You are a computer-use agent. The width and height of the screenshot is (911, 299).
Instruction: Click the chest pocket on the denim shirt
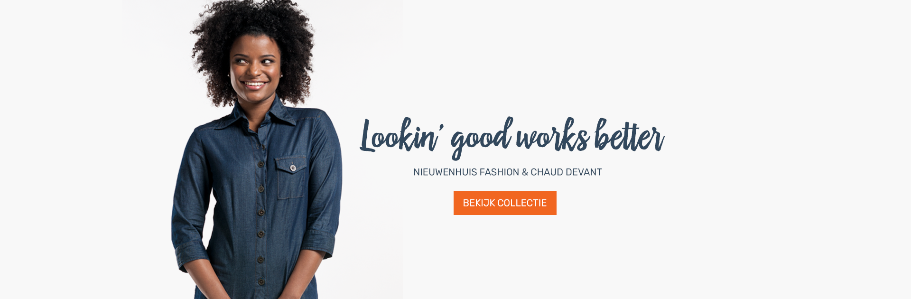pyautogui.click(x=290, y=177)
